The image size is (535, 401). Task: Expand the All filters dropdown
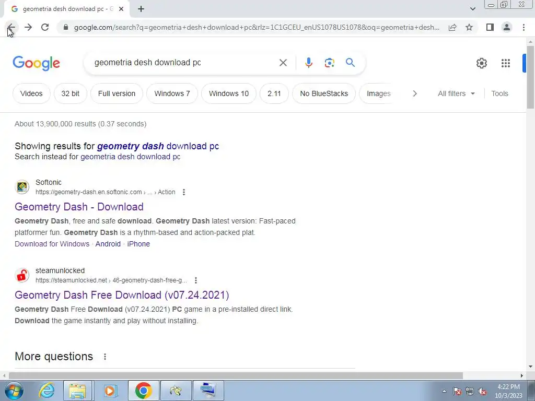pyautogui.click(x=456, y=93)
